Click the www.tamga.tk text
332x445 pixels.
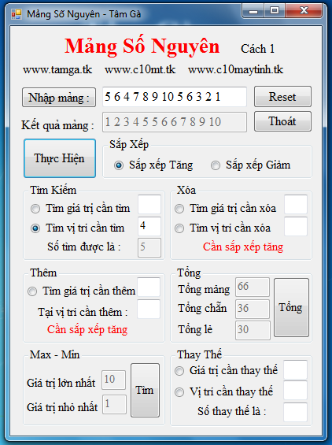[57, 70]
